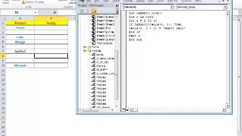This screenshot has height=136, width=242.
Task: Click the Insert Function fx icon
Action: click(x=54, y=12)
